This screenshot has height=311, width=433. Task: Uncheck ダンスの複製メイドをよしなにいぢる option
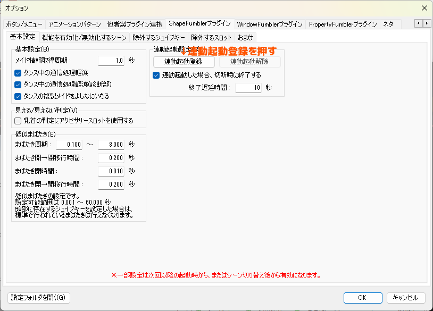point(18,96)
